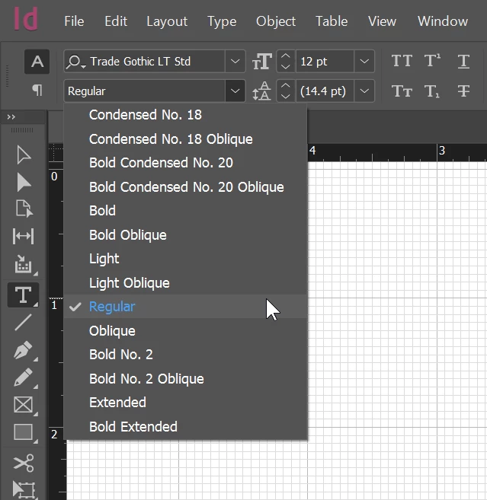Screen dimensions: 487x500
Task: Select the checked Regular style
Action: [185, 307]
